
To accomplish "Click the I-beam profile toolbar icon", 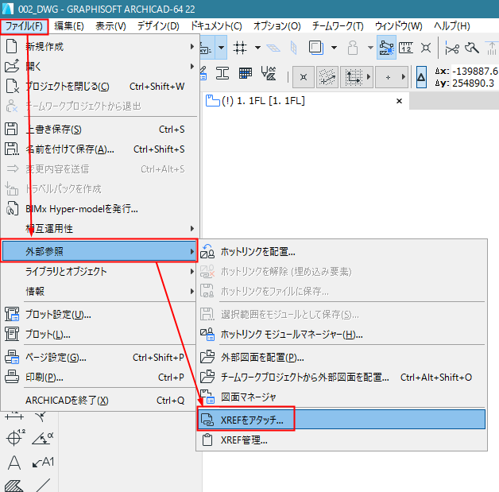I will 222,73.
